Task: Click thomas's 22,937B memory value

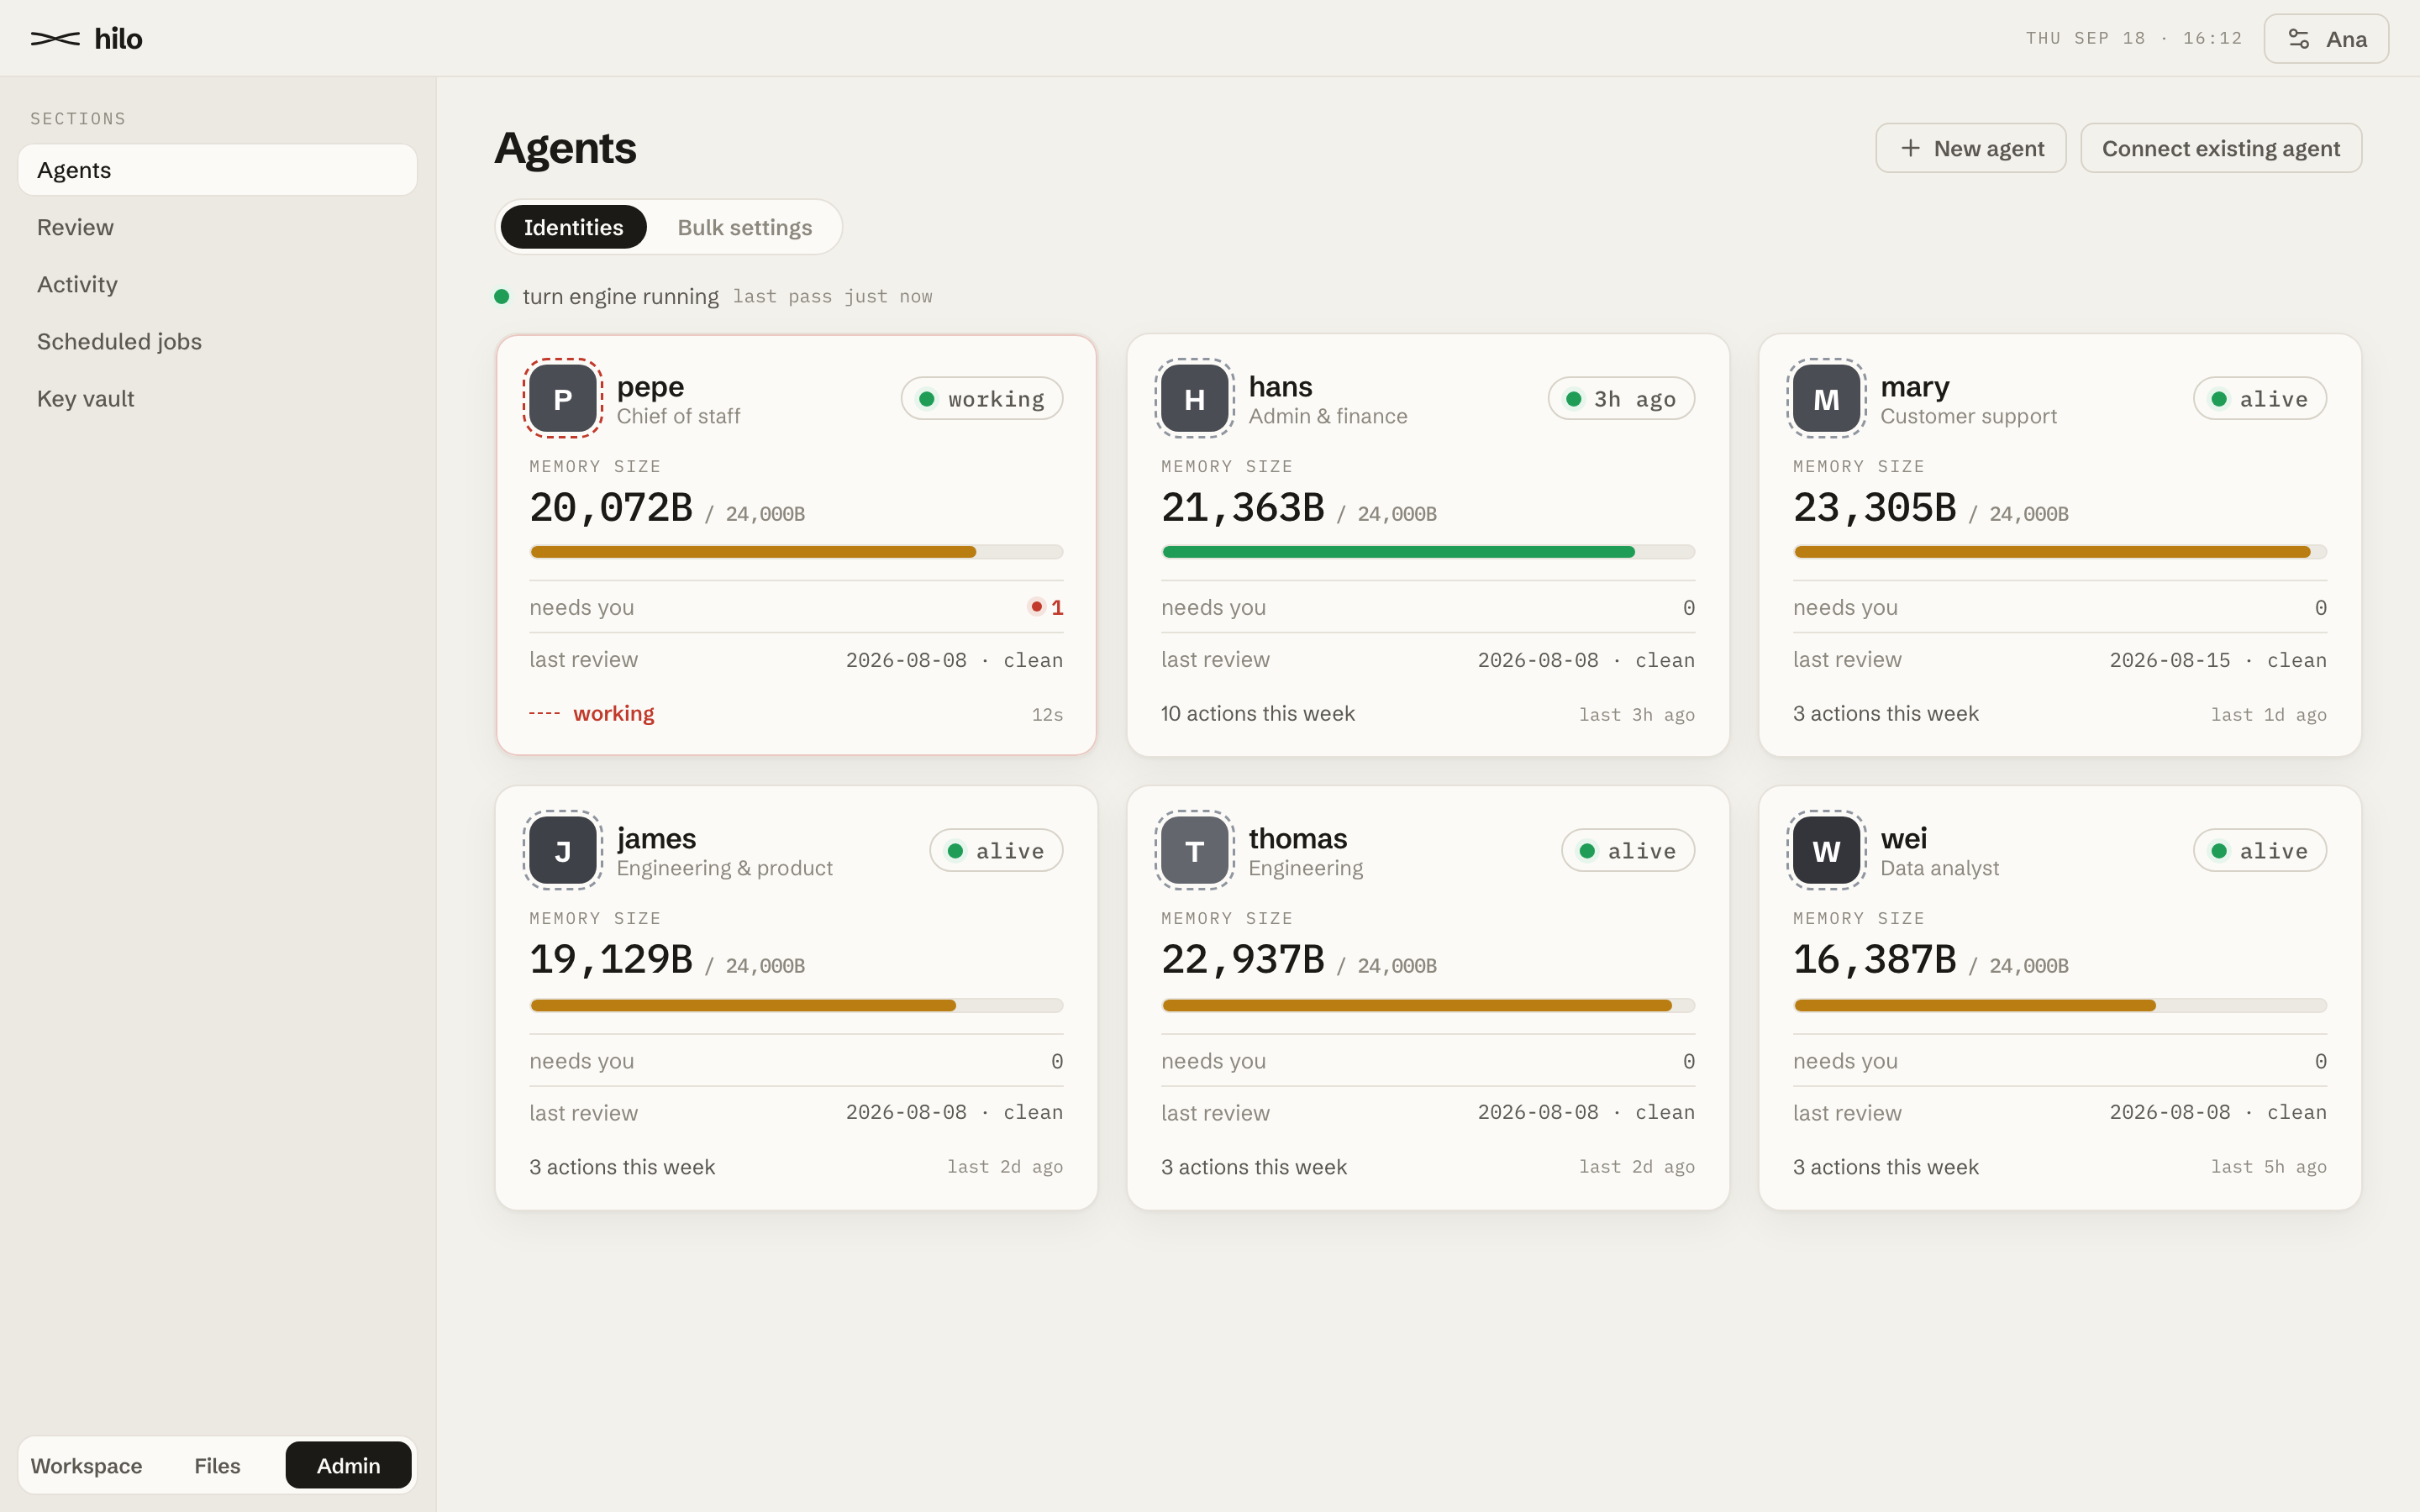Action: coord(1242,959)
